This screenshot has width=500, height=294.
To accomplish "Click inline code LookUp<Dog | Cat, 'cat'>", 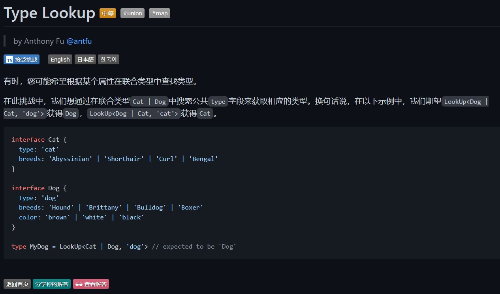I will [134, 114].
